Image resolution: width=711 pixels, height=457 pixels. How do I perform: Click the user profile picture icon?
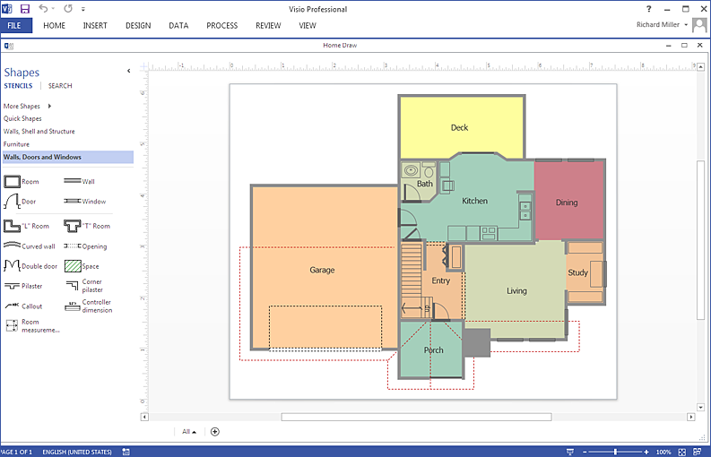point(699,25)
